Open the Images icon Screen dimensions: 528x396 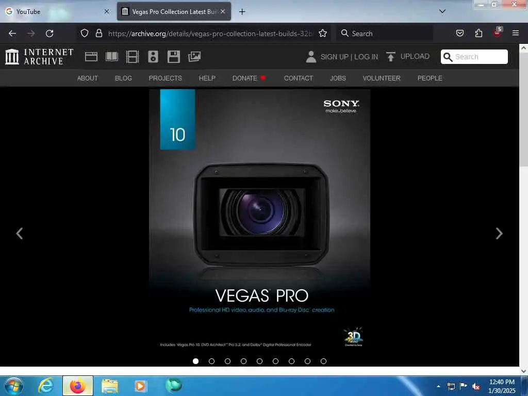click(x=194, y=57)
